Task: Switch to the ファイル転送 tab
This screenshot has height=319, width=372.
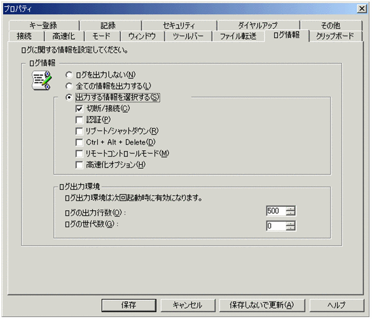Action: [238, 36]
